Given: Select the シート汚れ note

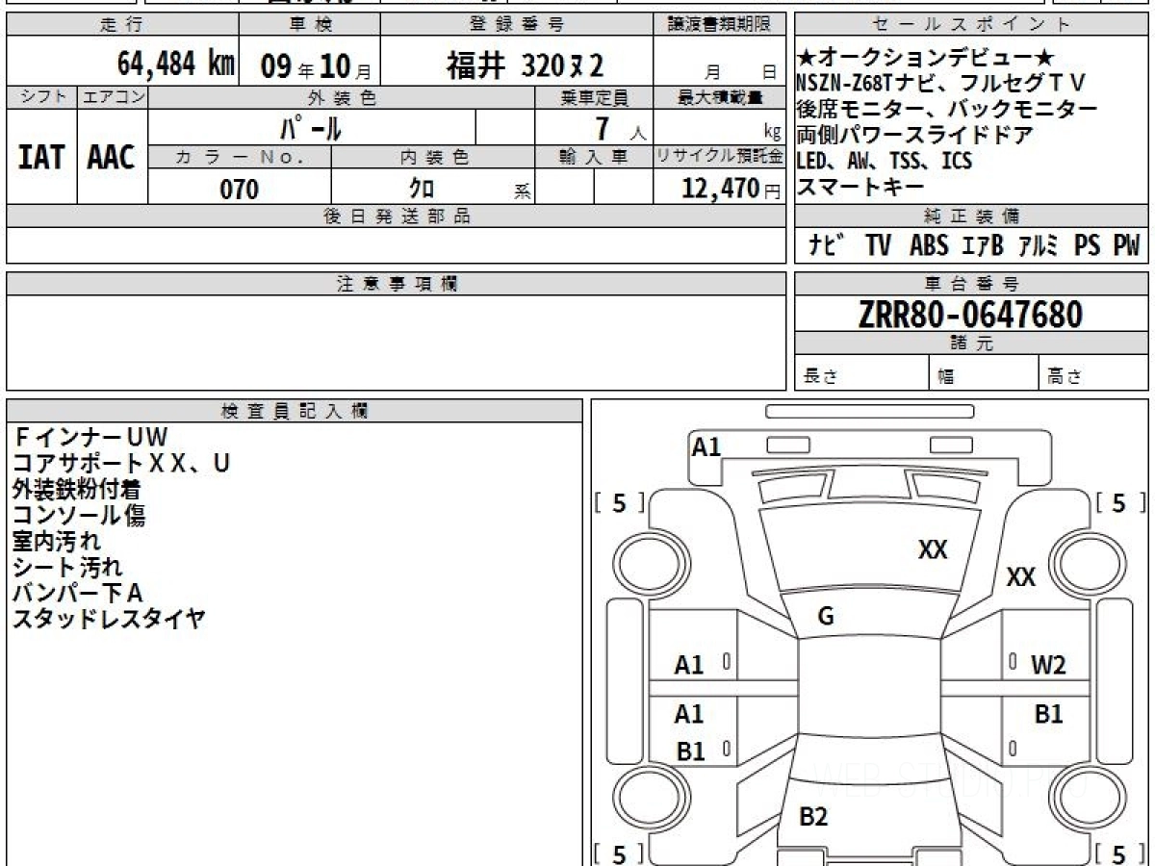Looking at the screenshot, I should [x=67, y=568].
